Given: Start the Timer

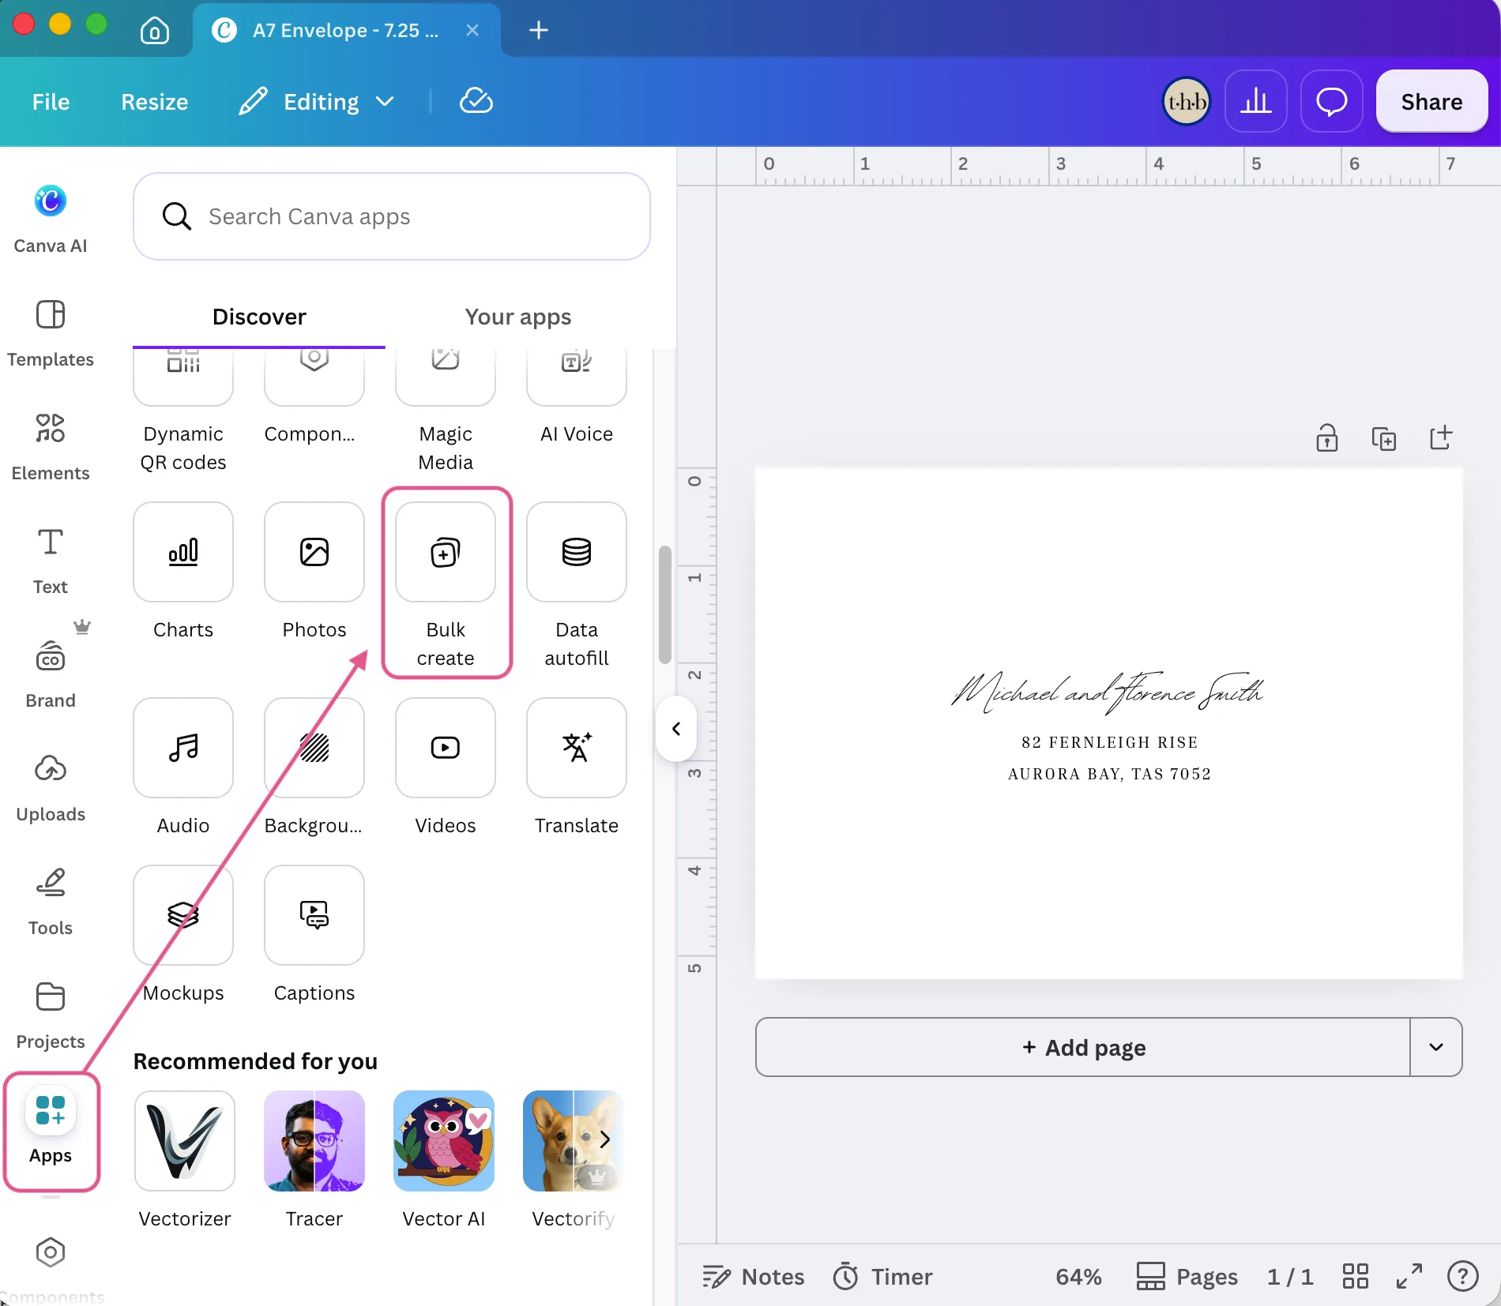Looking at the screenshot, I should click(882, 1276).
